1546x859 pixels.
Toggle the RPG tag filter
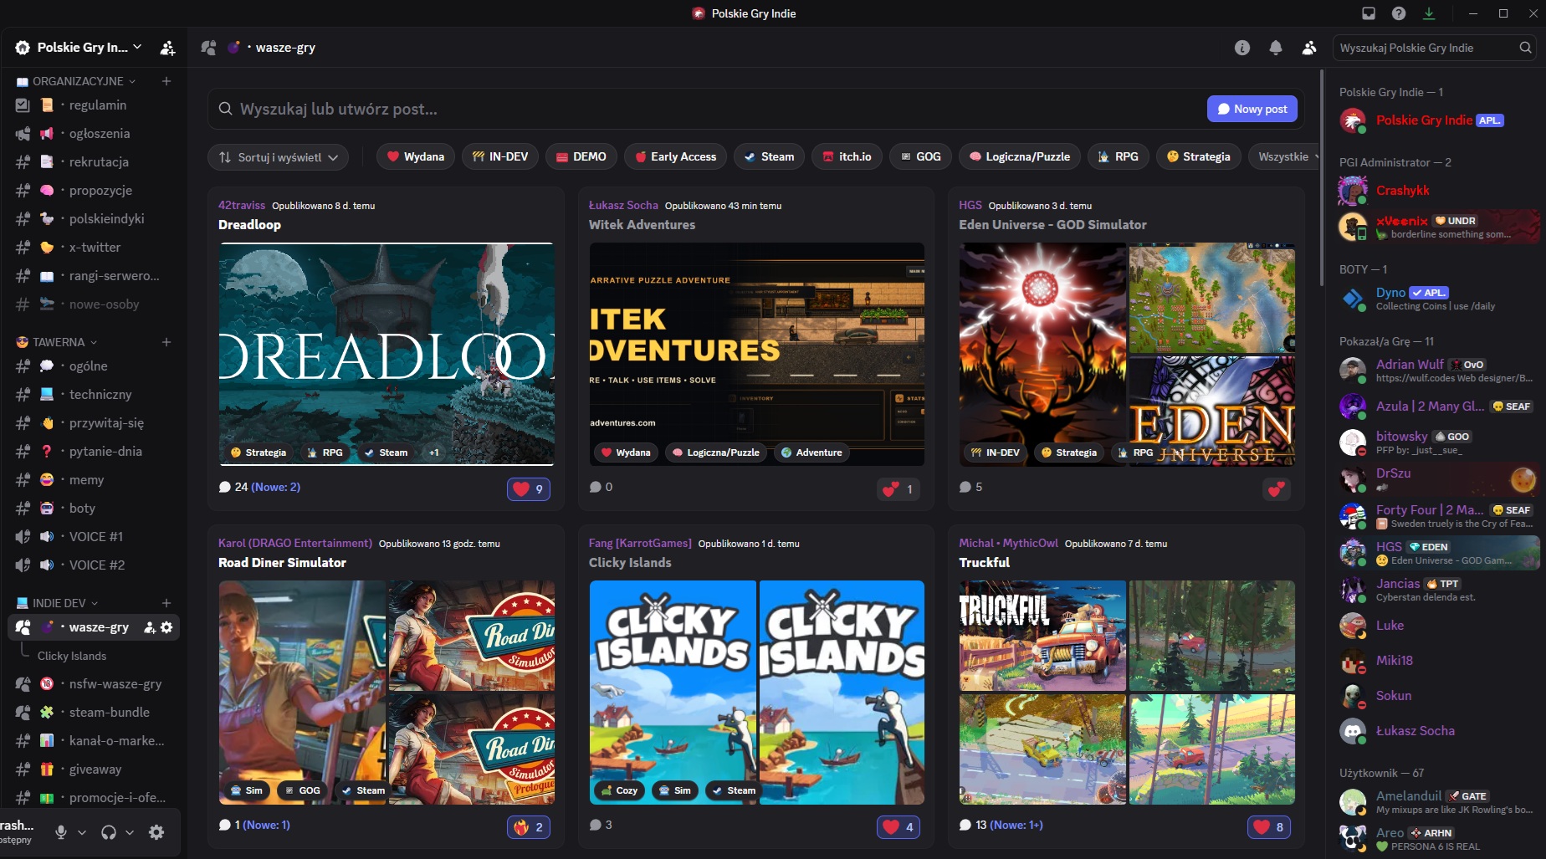(1119, 156)
